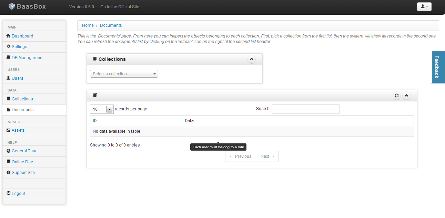Collapse the Collections panel
Screen dimensions: 445x218
[252, 59]
